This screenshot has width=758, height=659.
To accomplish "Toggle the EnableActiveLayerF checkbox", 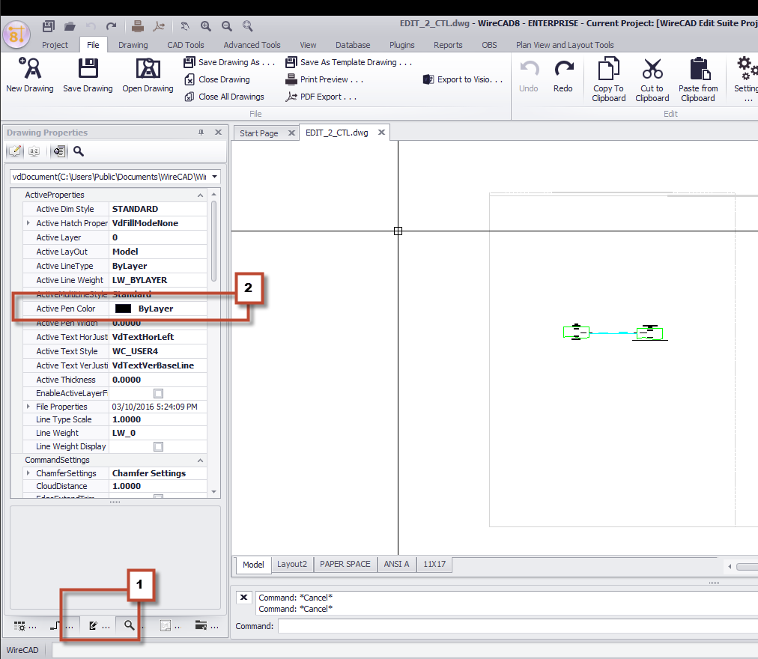I will tap(158, 394).
